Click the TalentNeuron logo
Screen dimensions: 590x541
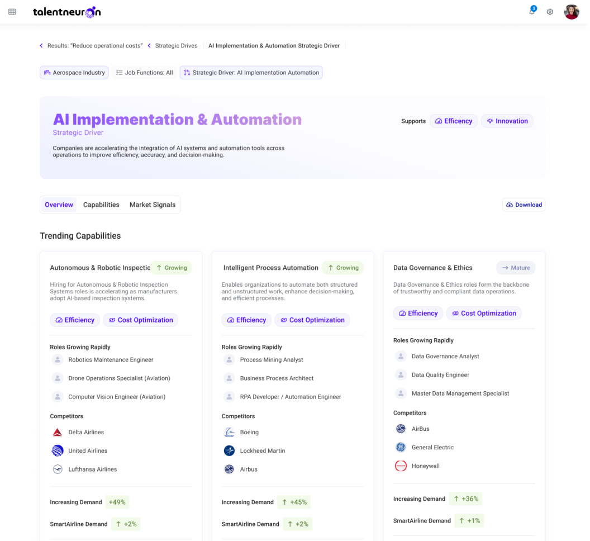[x=66, y=12]
